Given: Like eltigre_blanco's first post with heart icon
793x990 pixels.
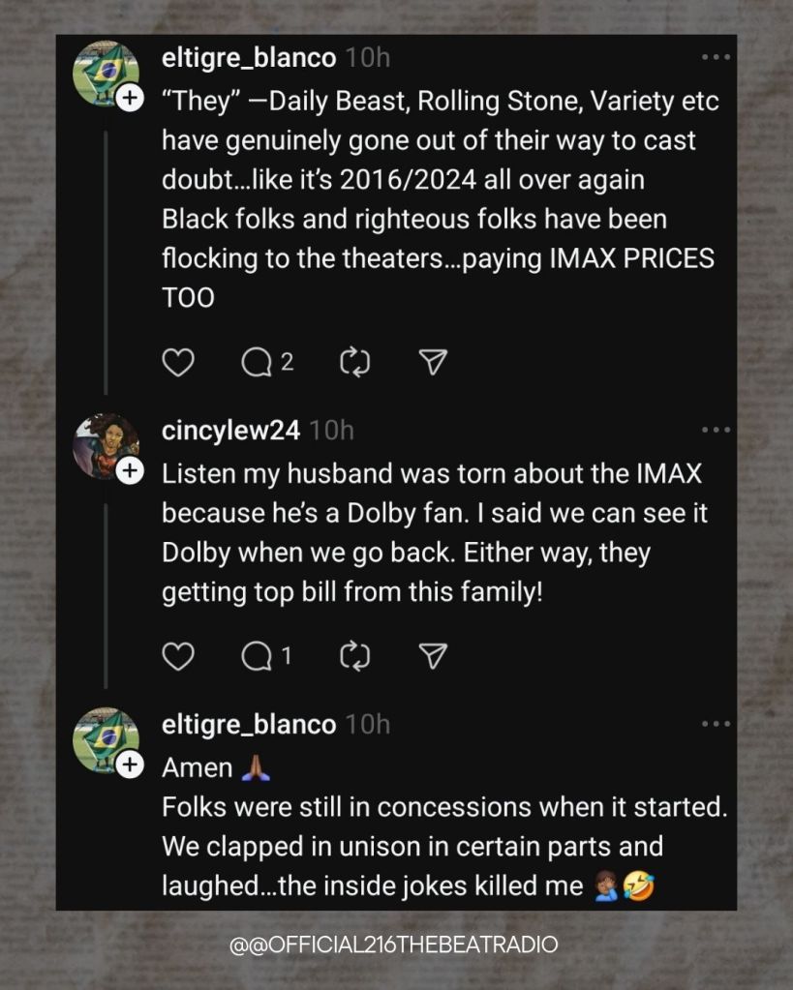Looking at the screenshot, I should (x=178, y=362).
